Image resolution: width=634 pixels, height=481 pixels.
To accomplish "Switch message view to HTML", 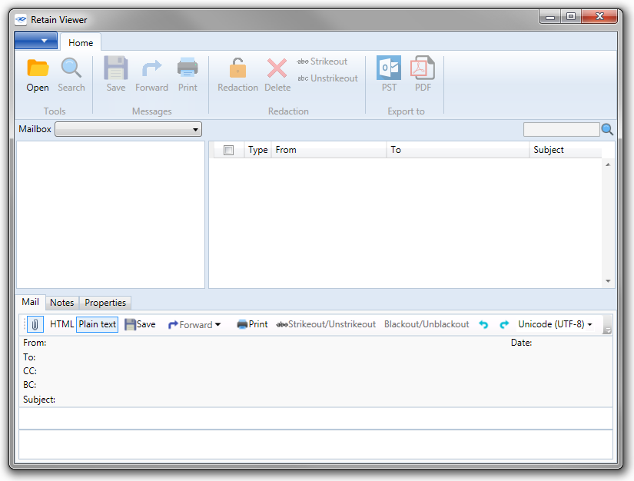I will coord(62,324).
